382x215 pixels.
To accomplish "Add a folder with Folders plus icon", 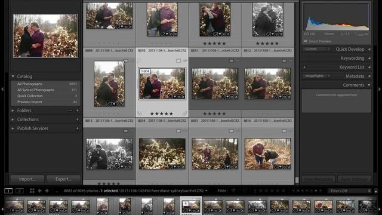I will 78,110.
